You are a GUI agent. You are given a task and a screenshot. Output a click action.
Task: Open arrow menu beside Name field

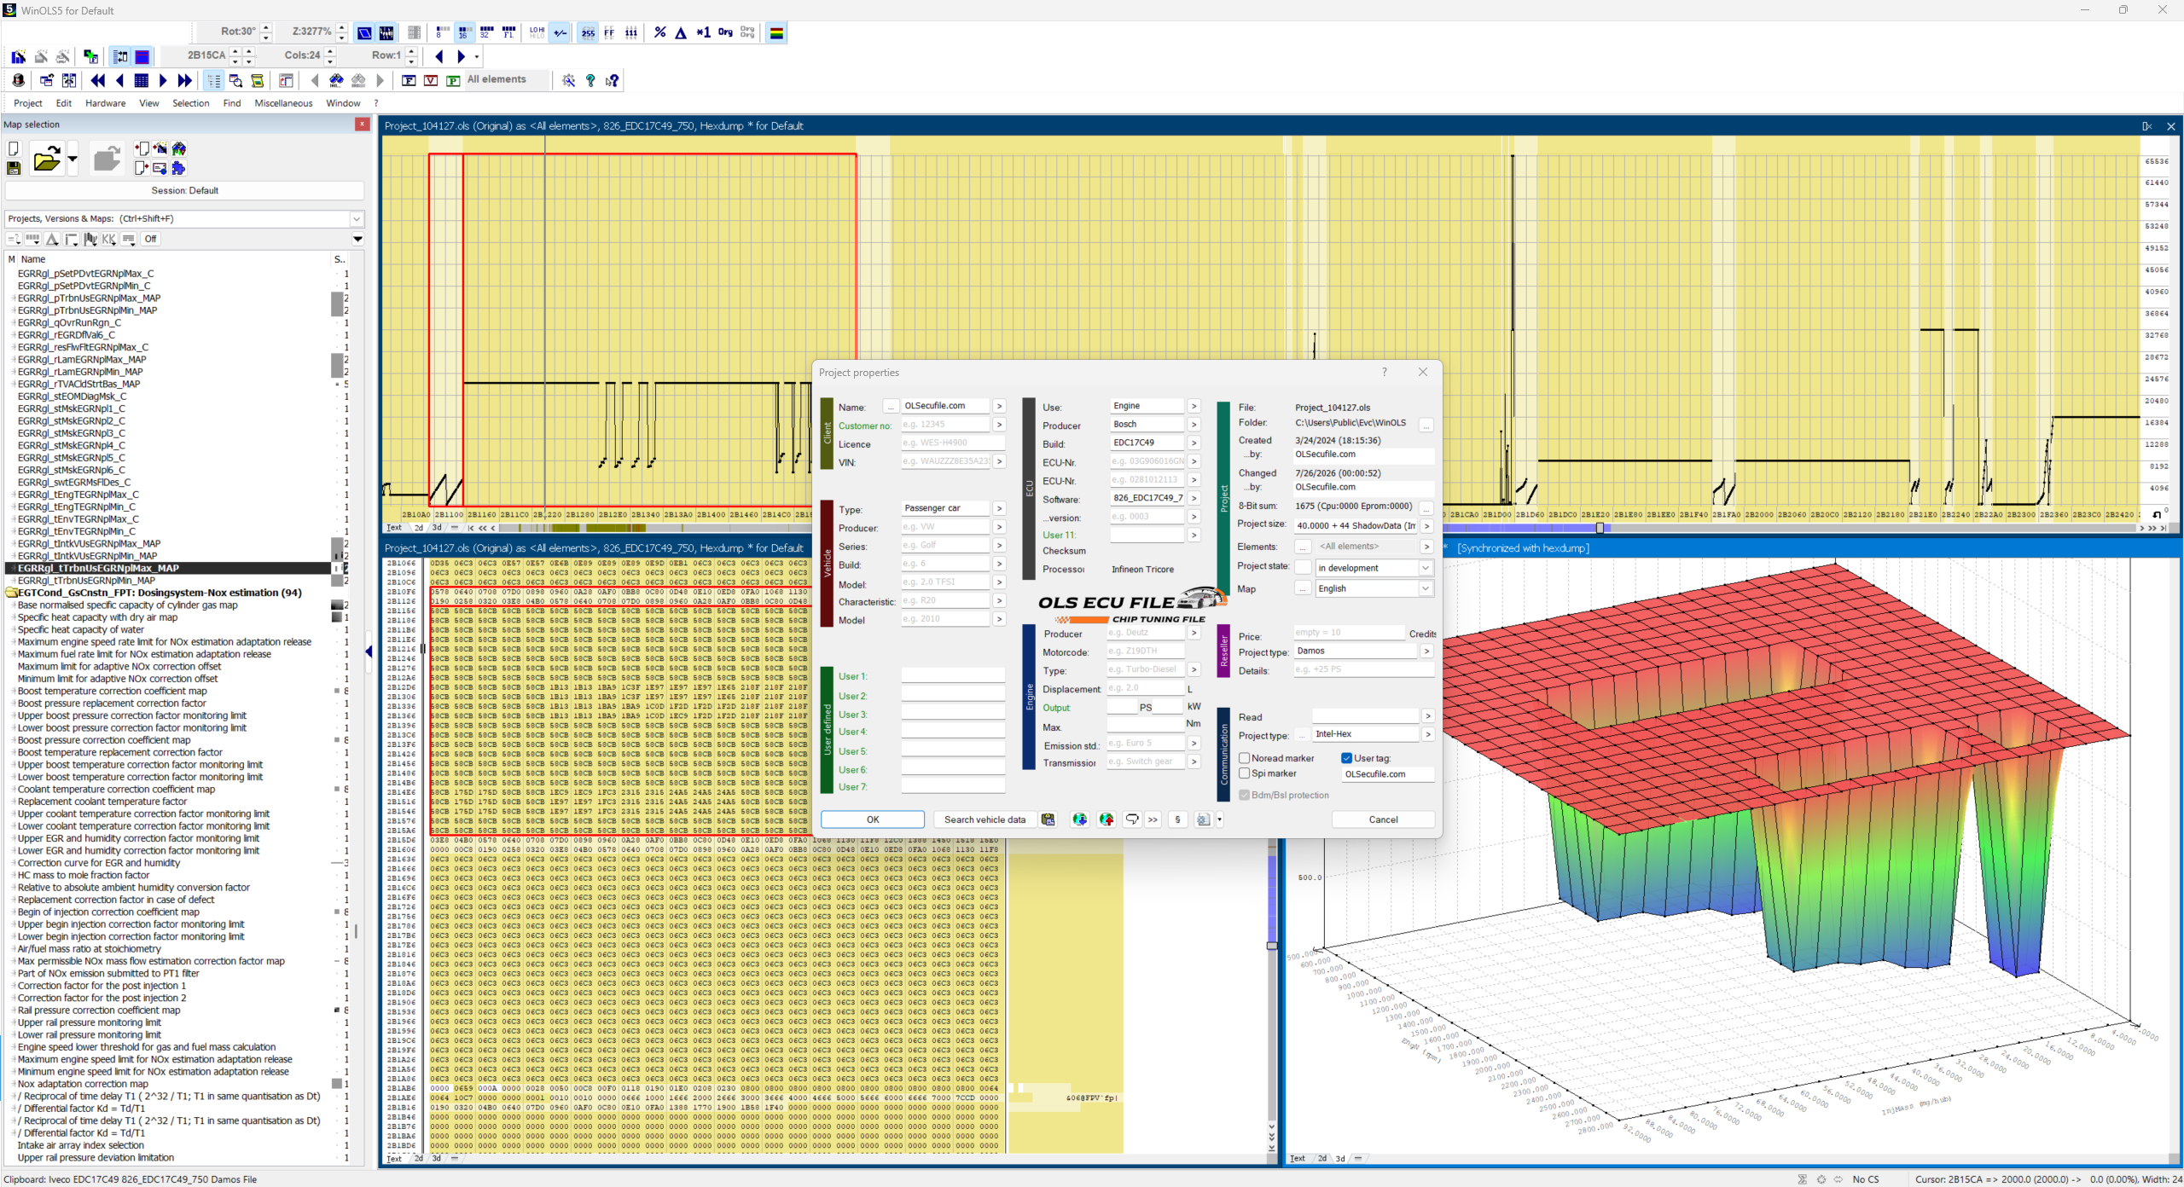pyautogui.click(x=999, y=406)
